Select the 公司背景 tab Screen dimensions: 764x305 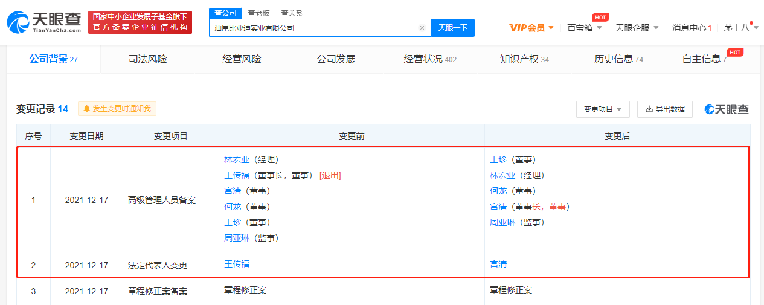coord(54,59)
